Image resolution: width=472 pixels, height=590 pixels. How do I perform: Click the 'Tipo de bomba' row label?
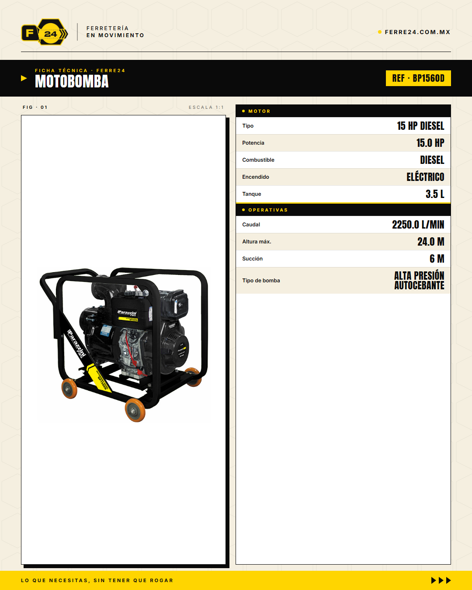click(x=261, y=281)
